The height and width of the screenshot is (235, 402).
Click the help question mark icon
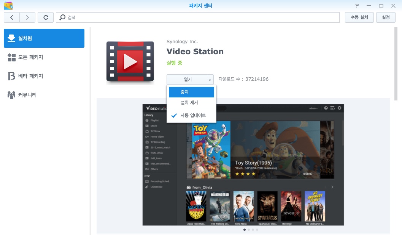point(357,6)
